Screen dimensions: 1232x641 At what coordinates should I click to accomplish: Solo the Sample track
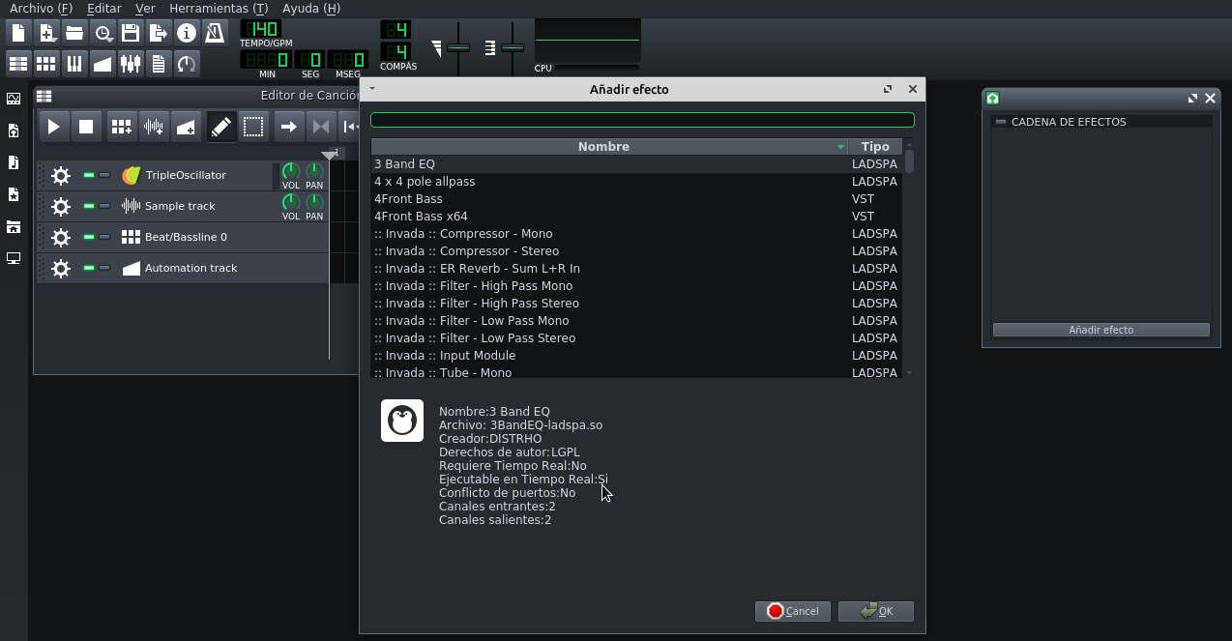103,205
